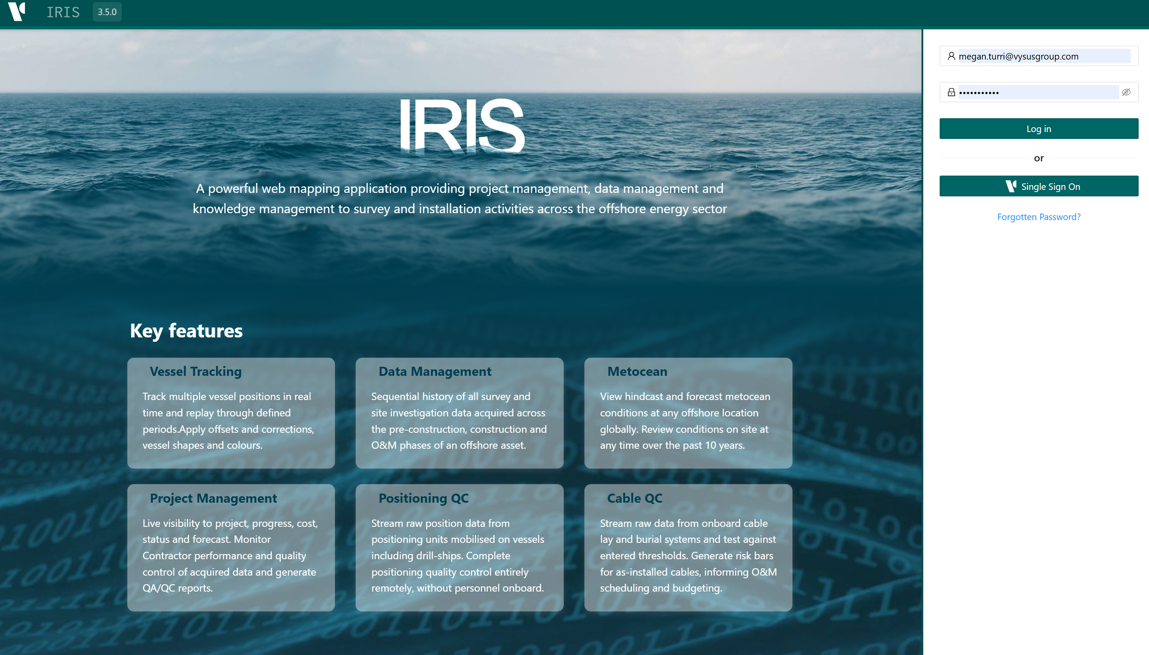Focus the password input field
Viewport: 1149px width, 655px height.
click(x=1039, y=92)
